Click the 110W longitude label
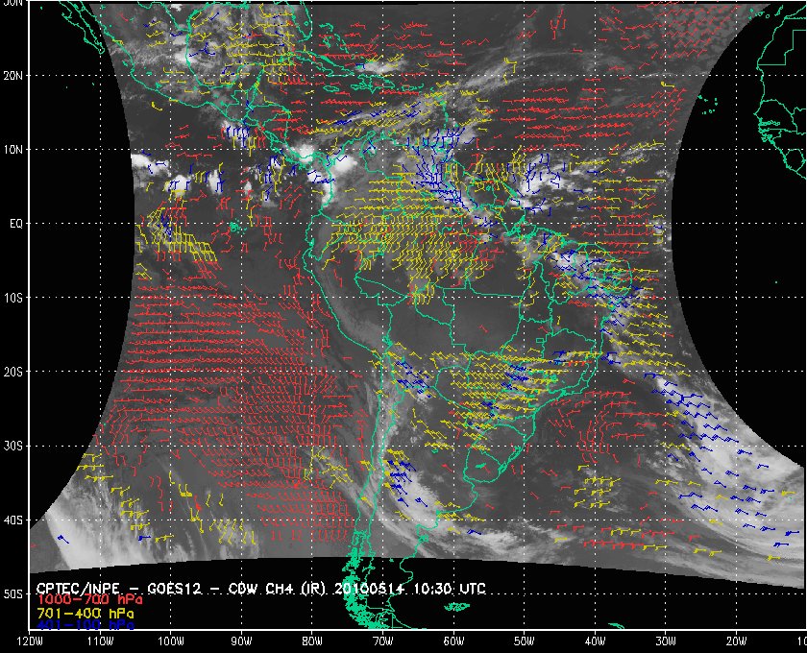Viewport: 807px width, 653px height. coord(100,641)
